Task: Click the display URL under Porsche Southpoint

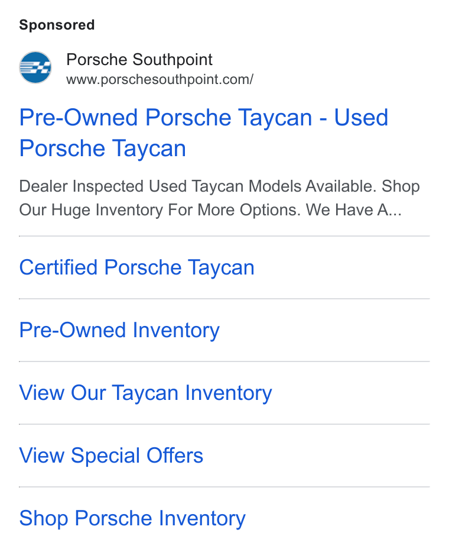Action: (160, 79)
